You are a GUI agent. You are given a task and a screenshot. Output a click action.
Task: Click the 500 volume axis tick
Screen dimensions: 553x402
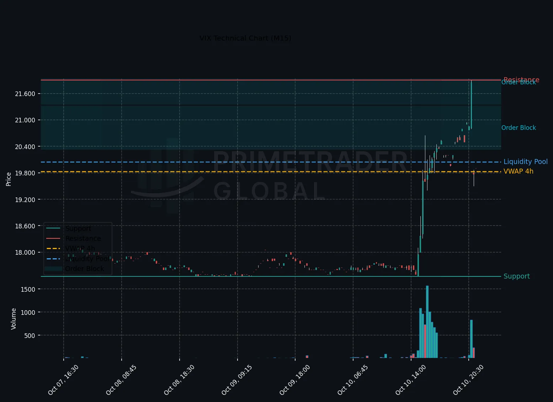click(x=30, y=335)
